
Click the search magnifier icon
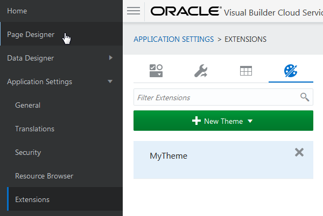click(x=305, y=97)
